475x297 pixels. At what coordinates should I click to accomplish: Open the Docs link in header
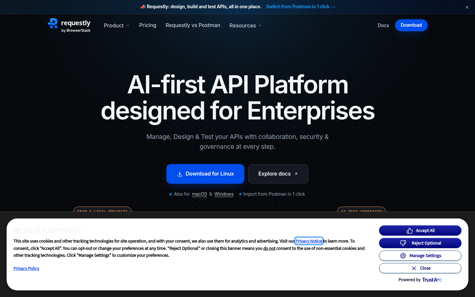383,25
